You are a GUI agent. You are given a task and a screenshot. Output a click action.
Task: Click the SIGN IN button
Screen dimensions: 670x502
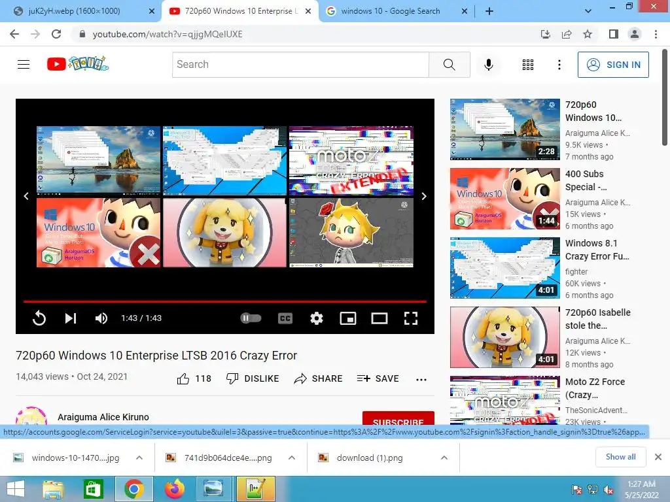point(613,65)
